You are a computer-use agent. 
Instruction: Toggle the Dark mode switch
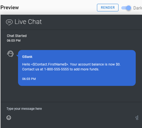coord(126,8)
